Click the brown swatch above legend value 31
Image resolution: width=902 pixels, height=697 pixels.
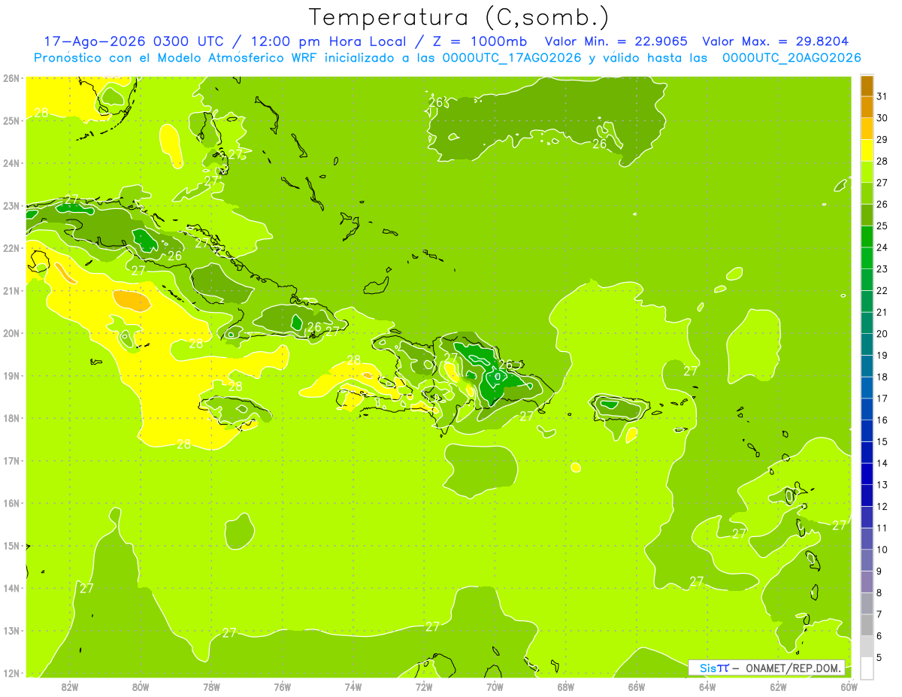coord(867,86)
